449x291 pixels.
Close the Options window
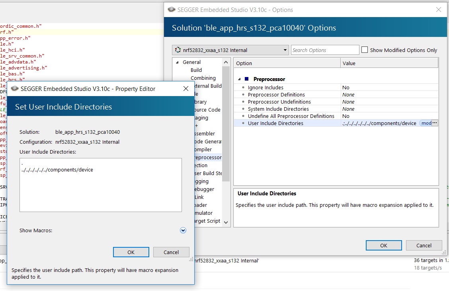tap(438, 10)
